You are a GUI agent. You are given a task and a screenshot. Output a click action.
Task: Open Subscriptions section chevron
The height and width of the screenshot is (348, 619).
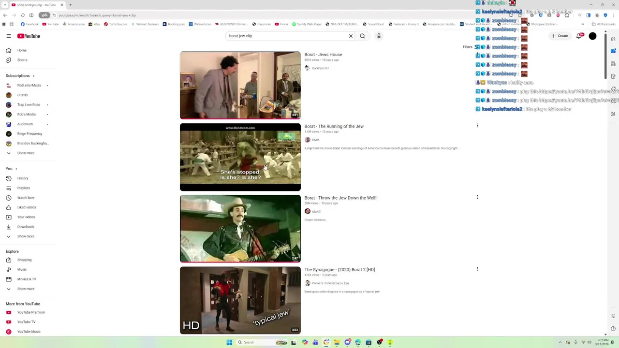tap(33, 76)
